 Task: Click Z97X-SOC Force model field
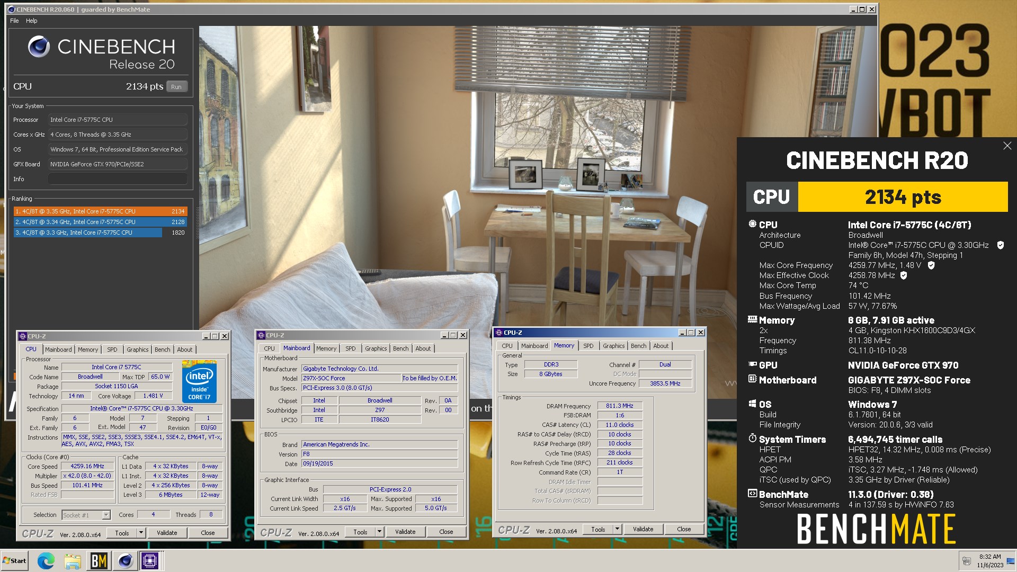tap(351, 378)
